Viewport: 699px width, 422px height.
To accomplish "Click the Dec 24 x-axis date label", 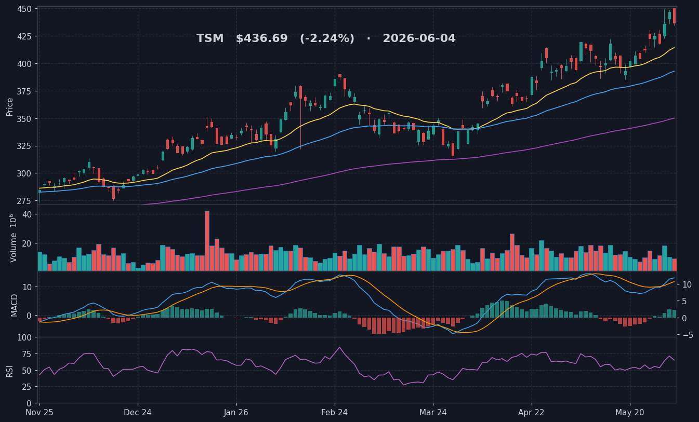I will click(138, 413).
